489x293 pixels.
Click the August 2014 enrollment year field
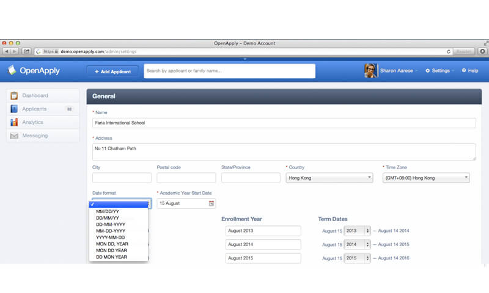pos(263,244)
